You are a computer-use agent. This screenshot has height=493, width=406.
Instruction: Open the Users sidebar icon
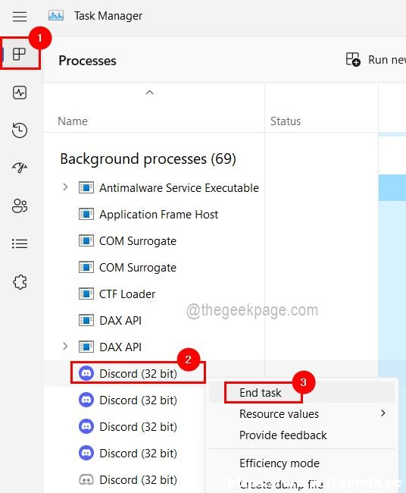(20, 206)
